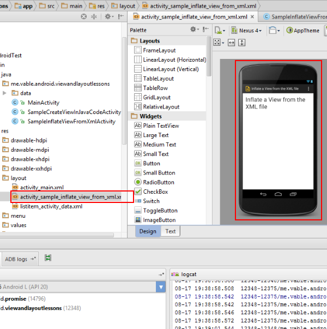Select GridLayout from the palette

152,97
